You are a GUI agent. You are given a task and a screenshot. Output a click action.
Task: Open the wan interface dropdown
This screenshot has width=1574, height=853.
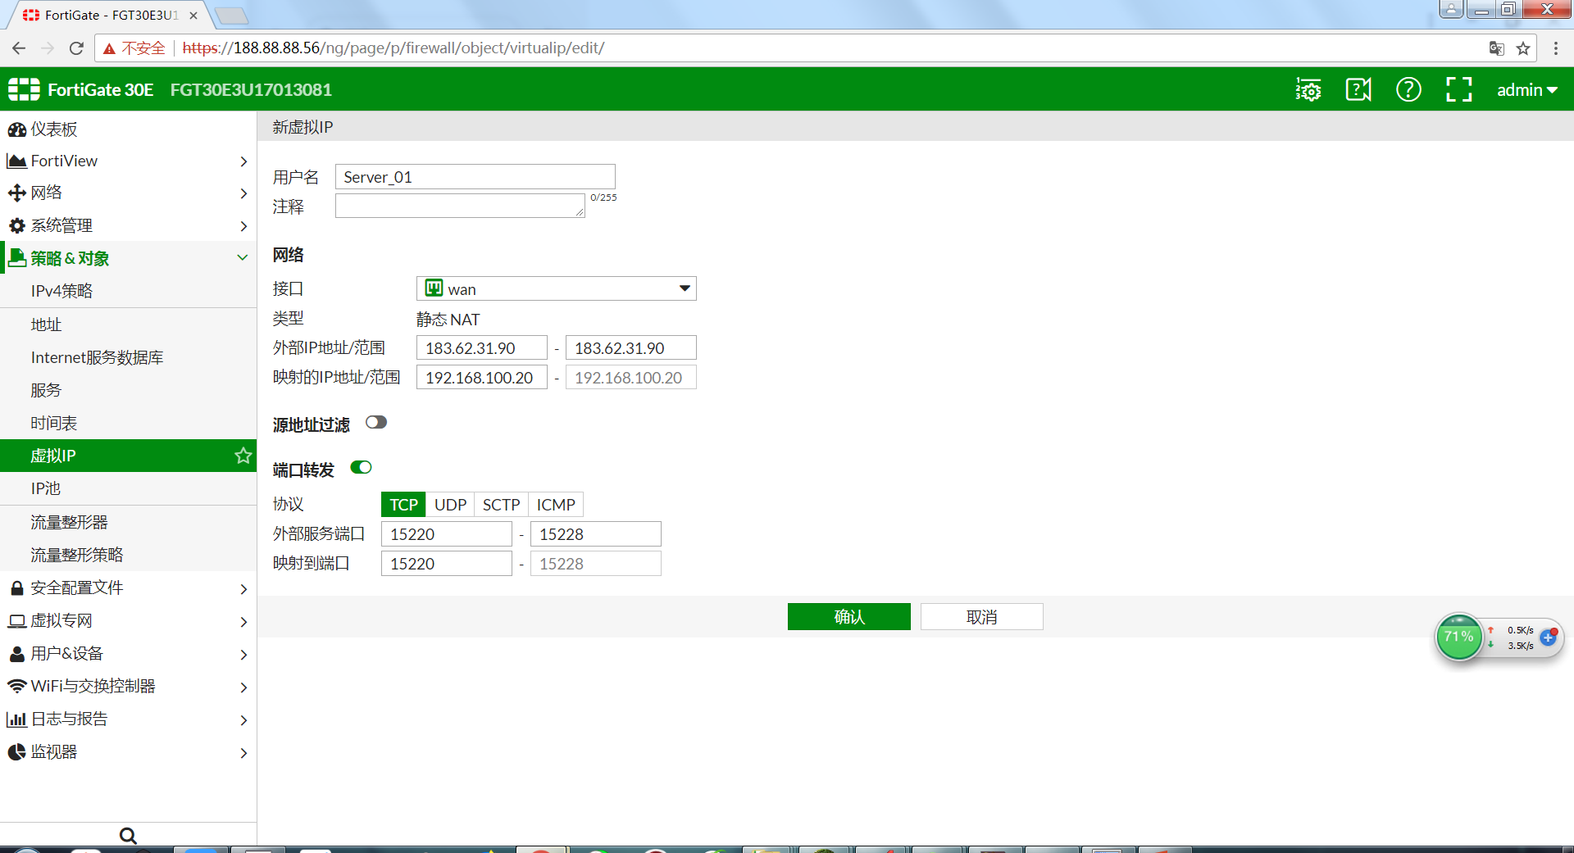557,288
